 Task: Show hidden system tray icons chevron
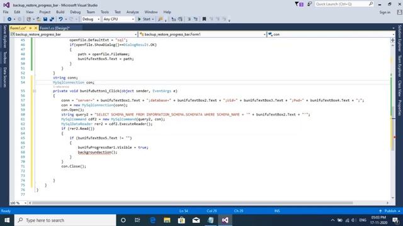tap(332, 220)
